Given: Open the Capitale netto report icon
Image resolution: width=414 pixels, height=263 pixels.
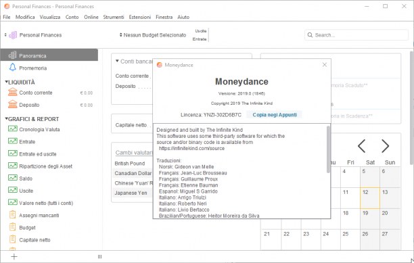Looking at the screenshot, I should point(12,239).
